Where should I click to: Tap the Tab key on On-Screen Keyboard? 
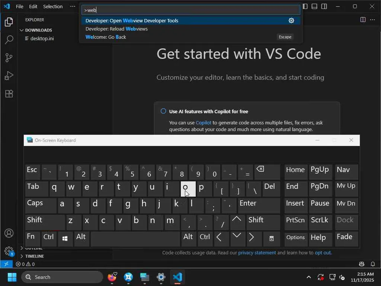pos(37,189)
